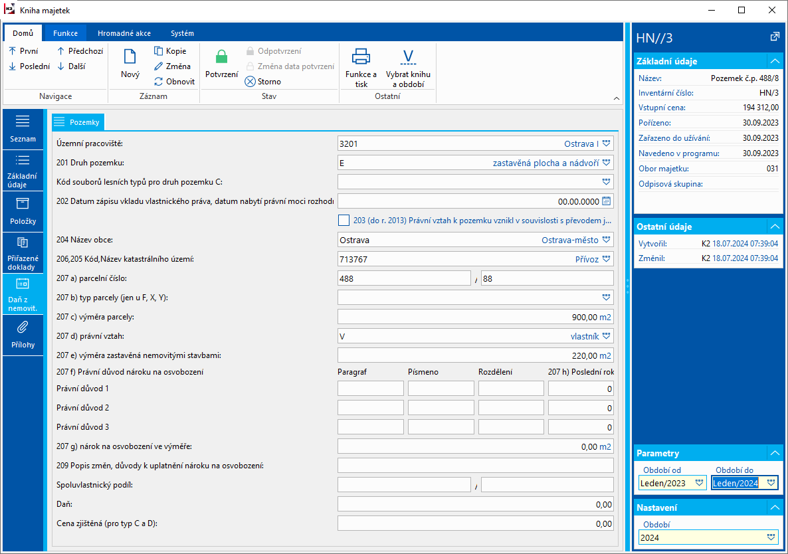Image resolution: width=788 pixels, height=554 pixels.
Task: Collapse the Základní údaje panel
Action: coord(773,61)
